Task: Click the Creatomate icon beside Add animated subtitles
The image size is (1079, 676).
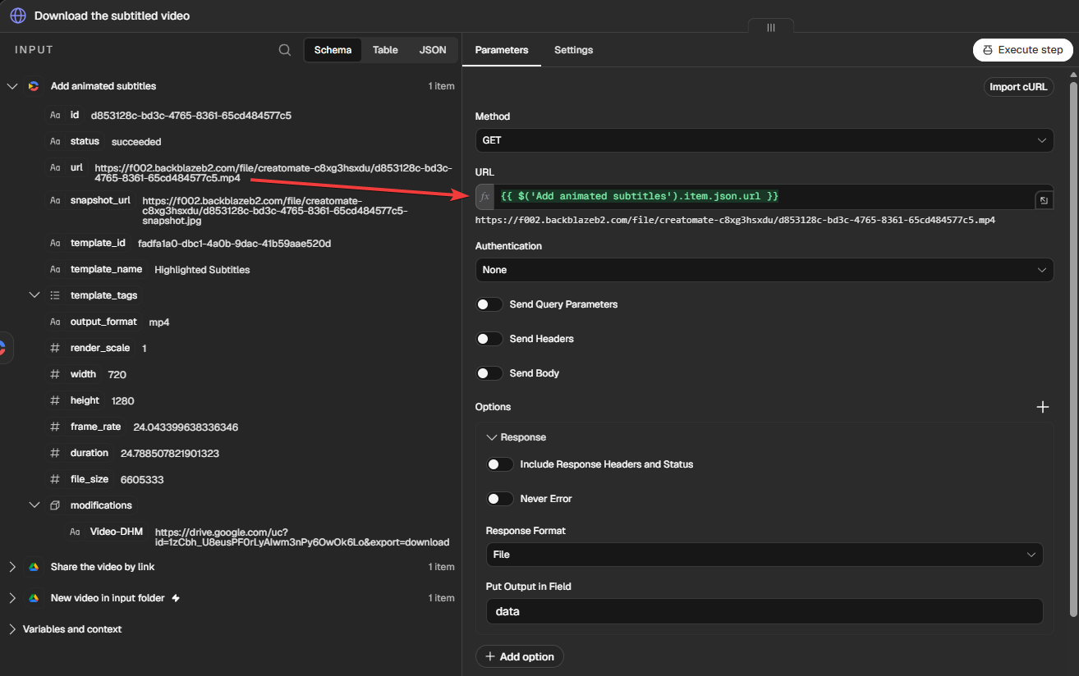Action: coord(34,86)
